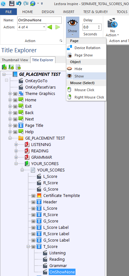Viewport: 129px width, 276px height.
Task: Toggle the Back button visibility checkbox
Action: point(15,113)
